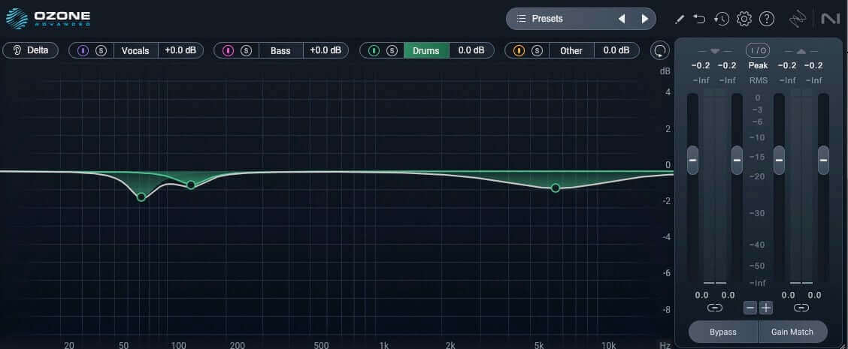The height and width of the screenshot is (349, 848).
Task: Select the EQ node near 60 Hz
Action: [x=141, y=197]
